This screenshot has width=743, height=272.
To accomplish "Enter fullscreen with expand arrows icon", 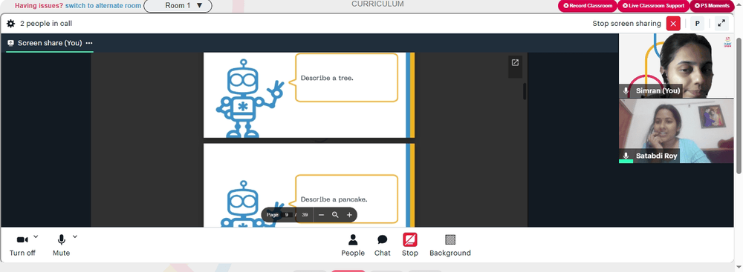I will (x=721, y=23).
